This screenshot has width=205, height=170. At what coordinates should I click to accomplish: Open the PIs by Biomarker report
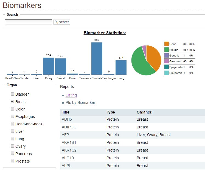coord(80,102)
